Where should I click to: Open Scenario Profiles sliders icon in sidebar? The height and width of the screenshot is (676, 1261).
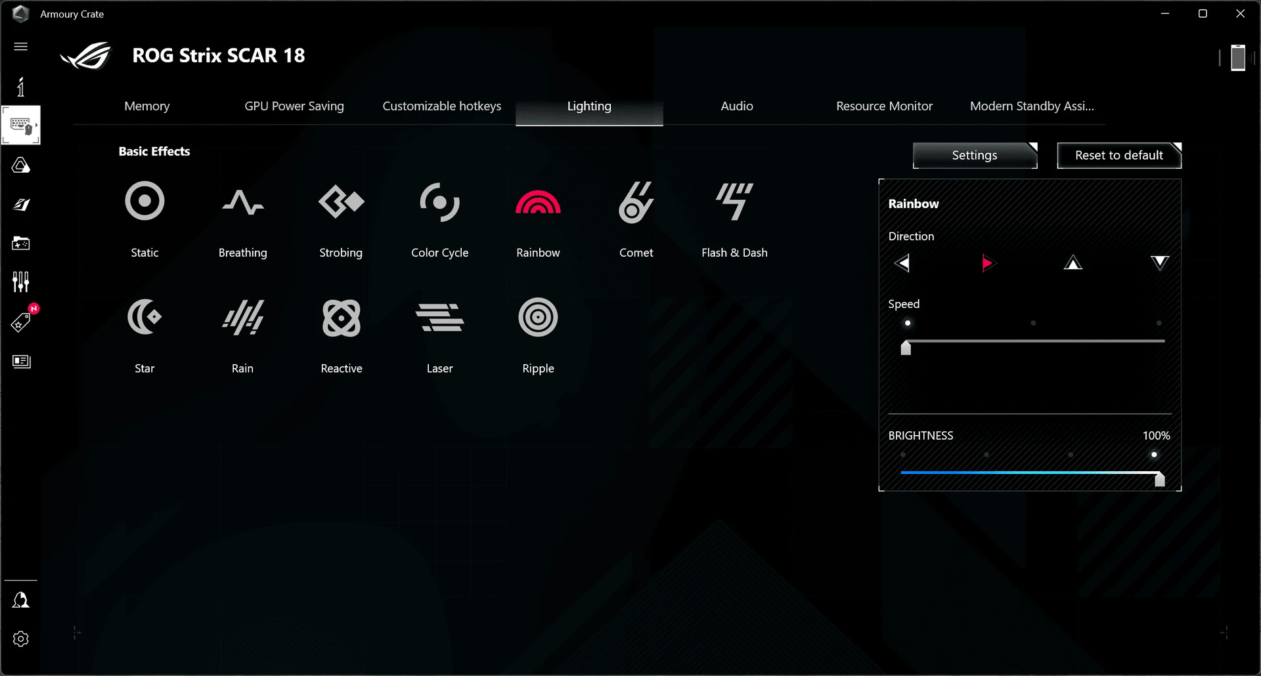point(21,282)
